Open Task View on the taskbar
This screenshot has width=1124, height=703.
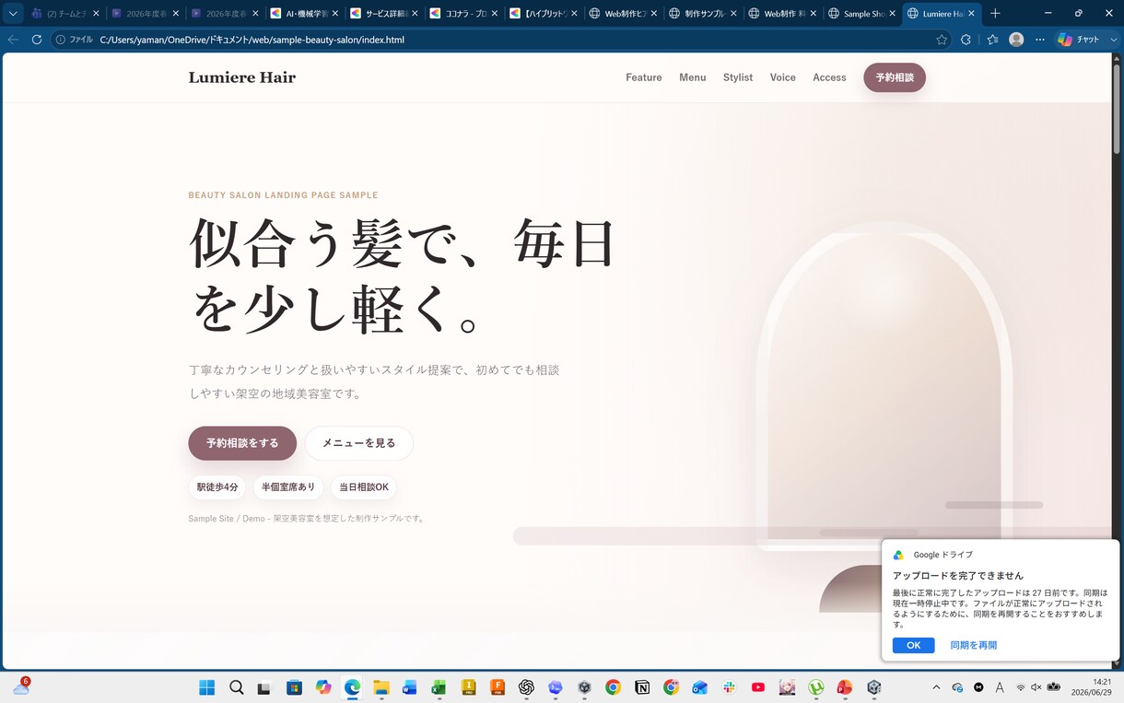264,687
